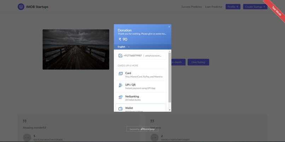The width and height of the screenshot is (285, 142).
Task: Click the IMDB Startups logo icon
Action: pos(21,7)
